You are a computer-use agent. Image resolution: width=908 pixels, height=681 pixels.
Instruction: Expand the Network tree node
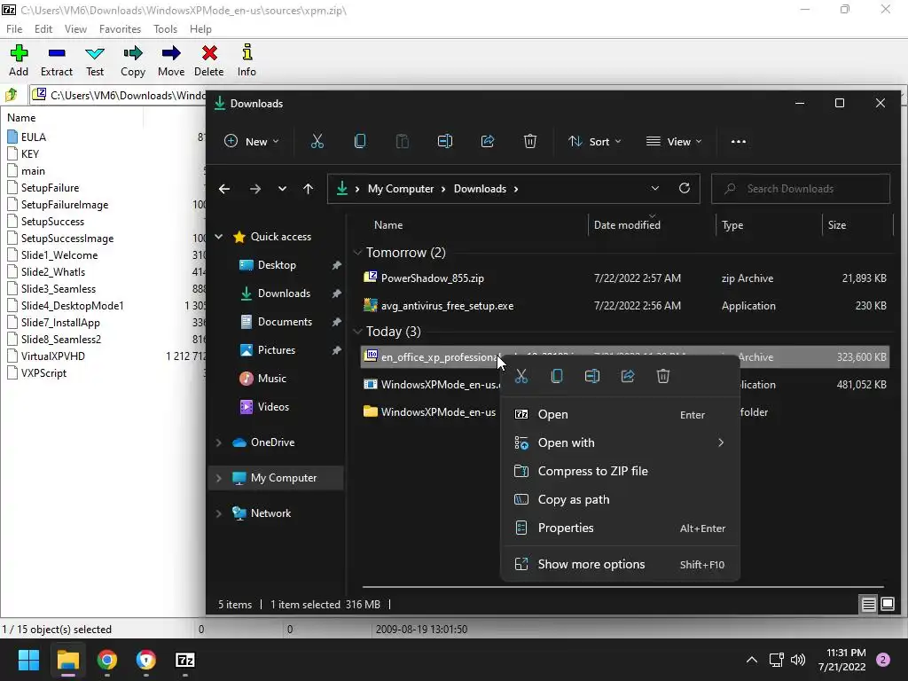click(x=219, y=513)
